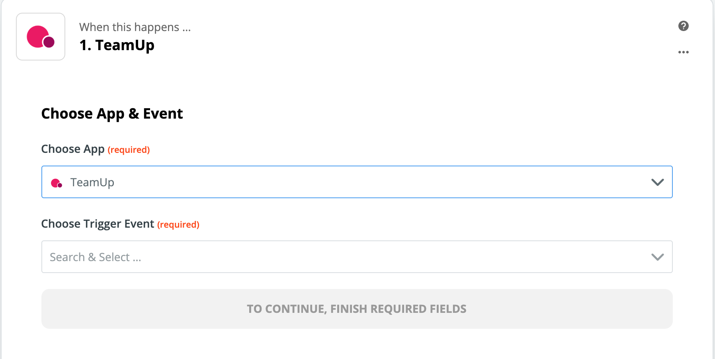Click red "(required)" beside Choose Trigger Event
Image resolution: width=715 pixels, height=359 pixels.
[x=178, y=225]
